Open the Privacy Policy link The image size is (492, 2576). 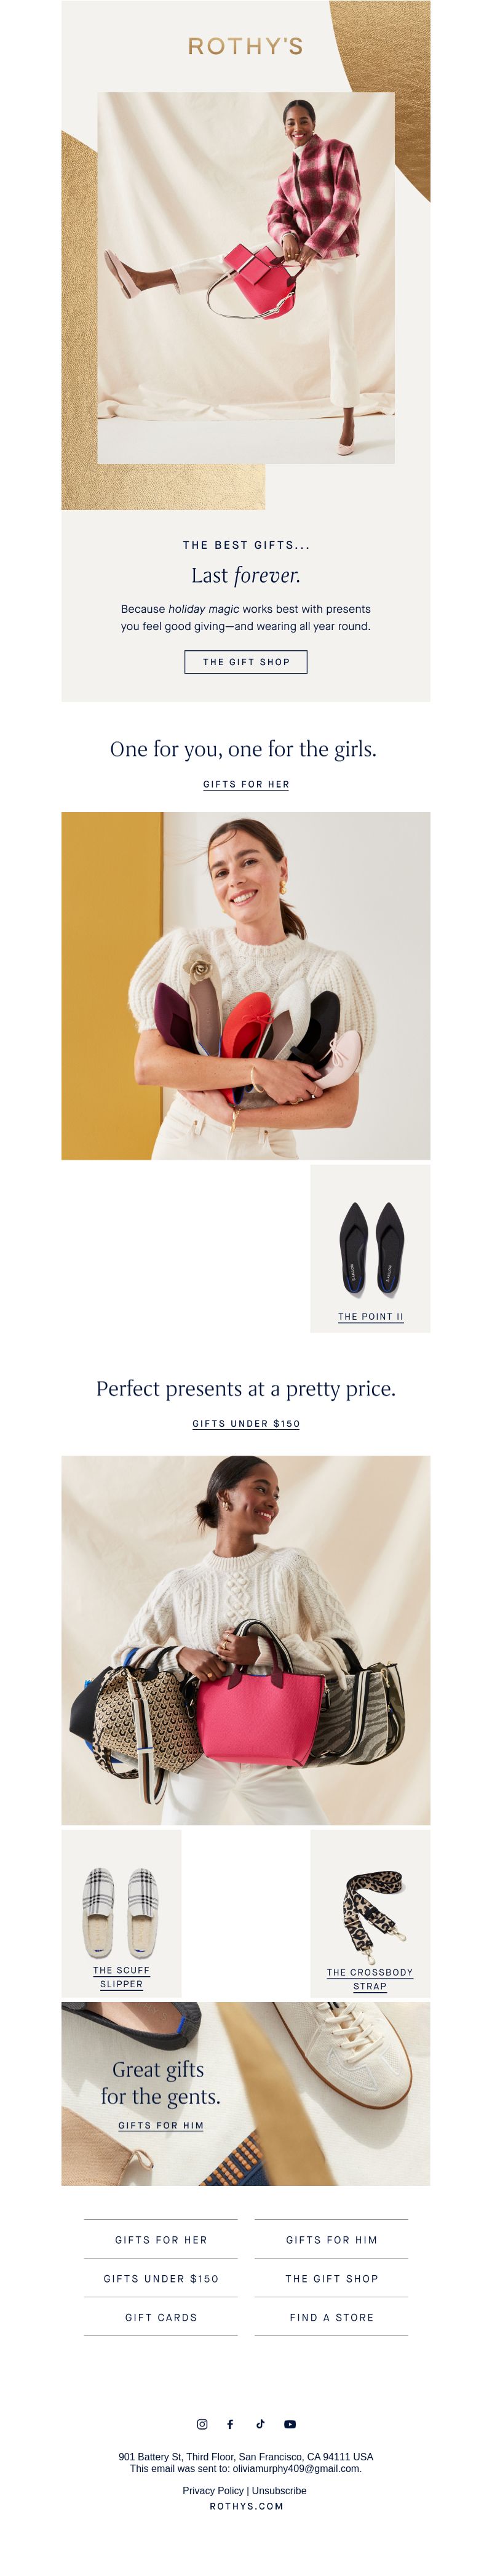coord(213,2490)
